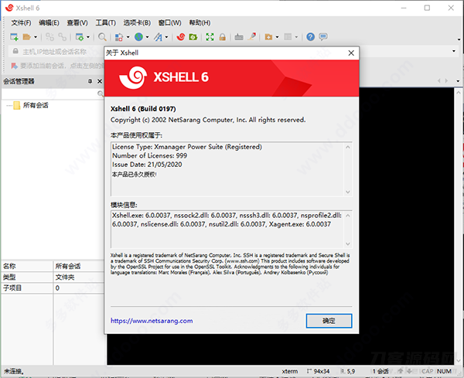Viewport: 464px width, 378px height.
Task: Toggle the pin on Session Manager panel
Action: point(90,81)
